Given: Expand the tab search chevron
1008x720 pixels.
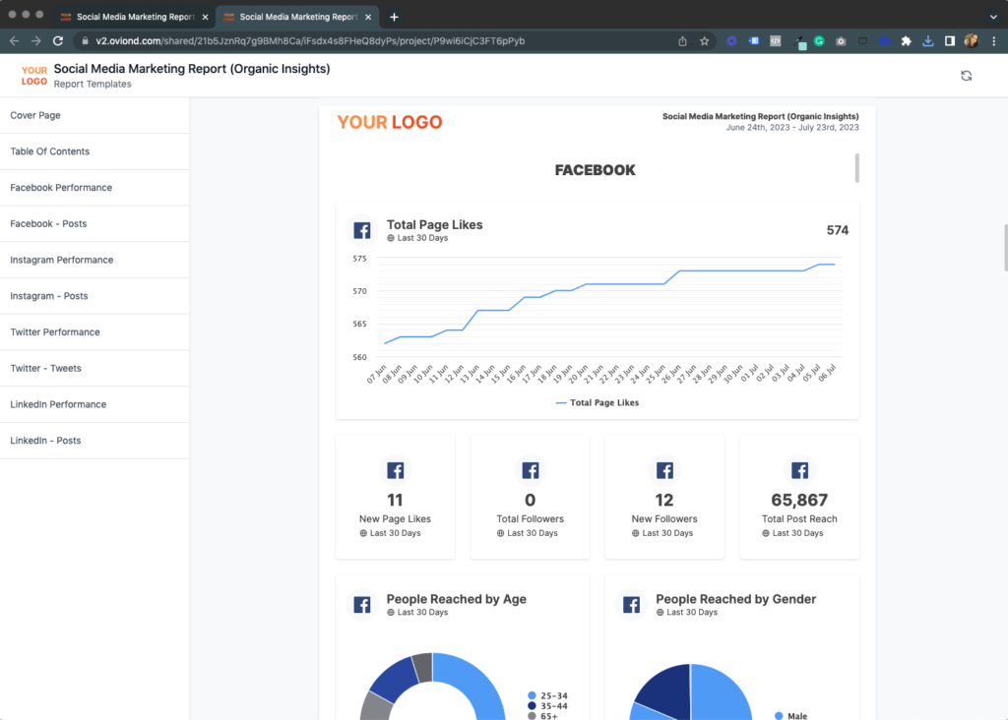Looking at the screenshot, I should 993,17.
